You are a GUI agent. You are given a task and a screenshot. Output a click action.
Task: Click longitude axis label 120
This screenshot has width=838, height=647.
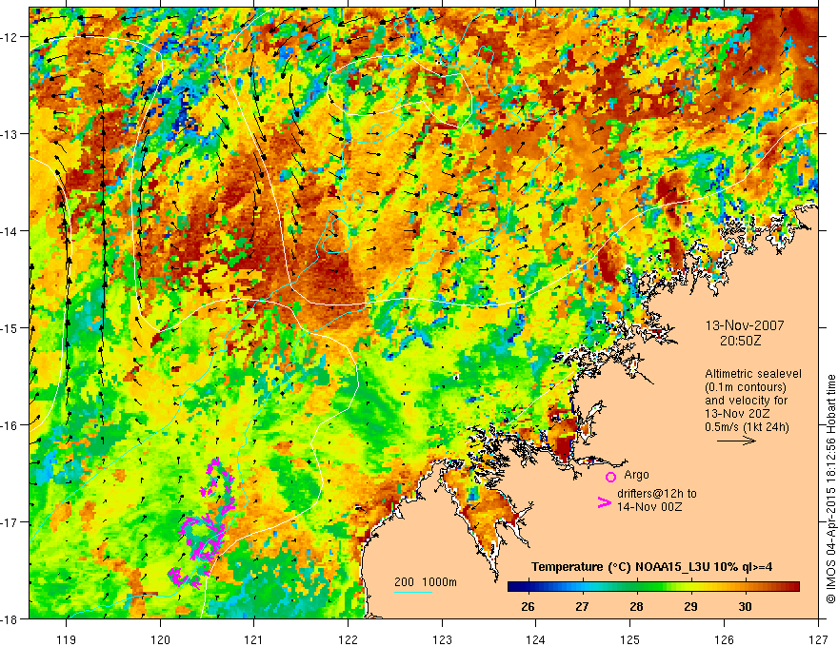(x=160, y=638)
